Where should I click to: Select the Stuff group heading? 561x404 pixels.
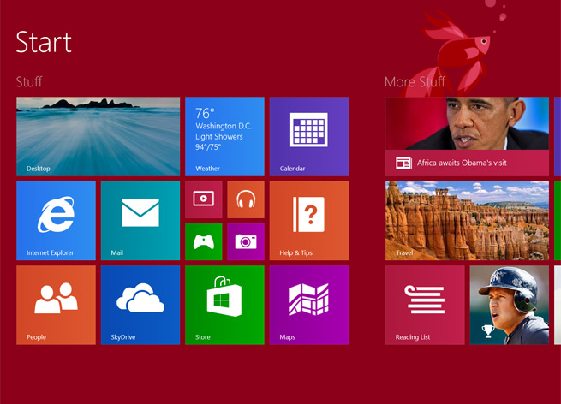pos(29,82)
